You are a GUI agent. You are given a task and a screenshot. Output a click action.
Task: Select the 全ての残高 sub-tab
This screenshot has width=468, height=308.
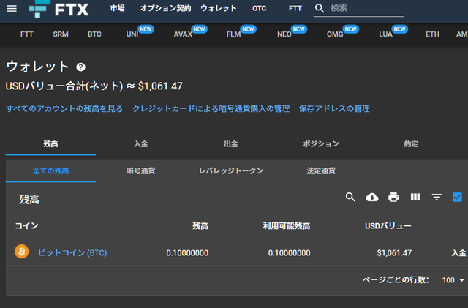click(50, 171)
